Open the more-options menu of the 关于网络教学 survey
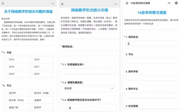The width and height of the screenshot is (181, 112). tap(53, 3)
